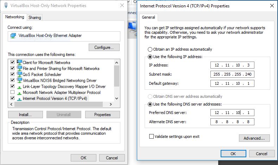Click the File and Printer Sharing icon
Image resolution: width=278 pixels, height=165 pixels.
pyautogui.click(x=19, y=68)
